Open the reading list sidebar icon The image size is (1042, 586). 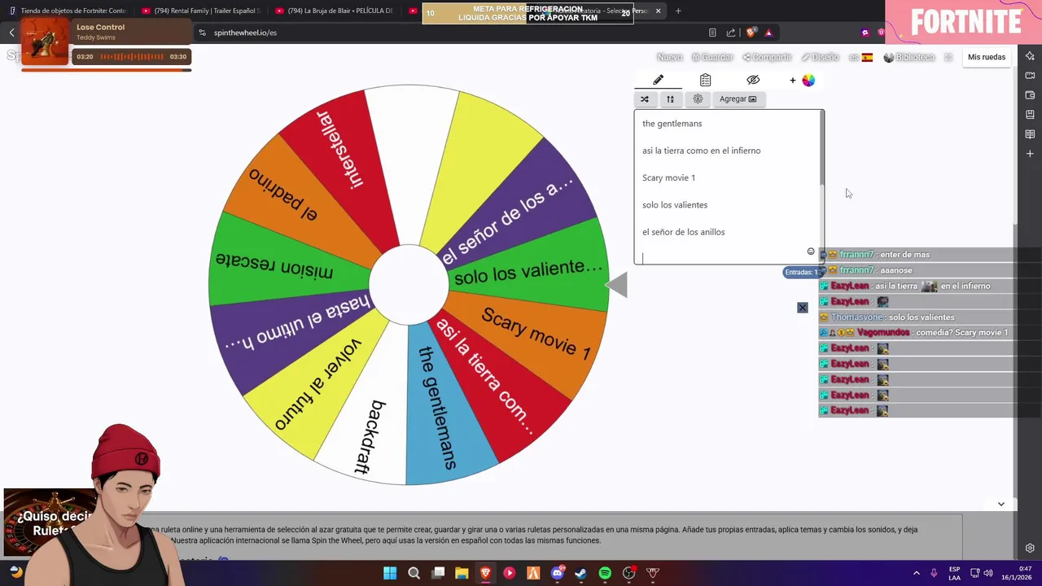coord(1030,134)
